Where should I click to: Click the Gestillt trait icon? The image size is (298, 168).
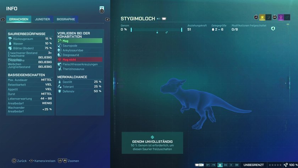pyautogui.click(x=60, y=82)
